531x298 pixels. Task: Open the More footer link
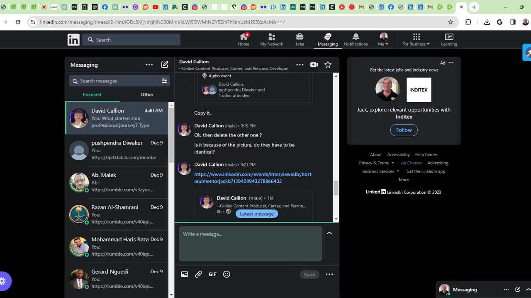[404, 180]
